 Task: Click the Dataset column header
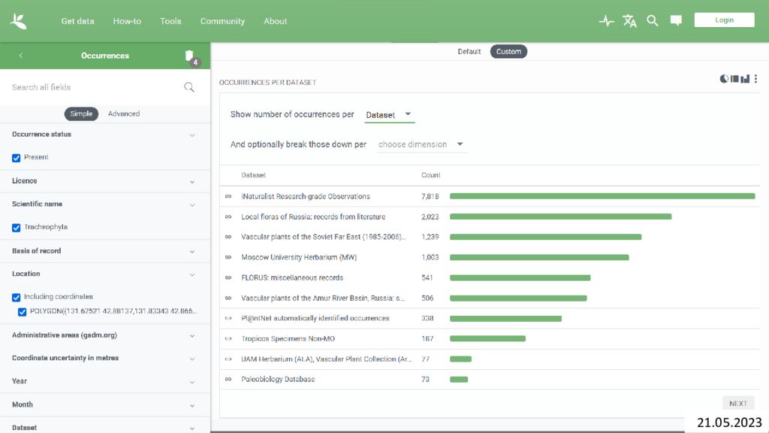(x=254, y=175)
